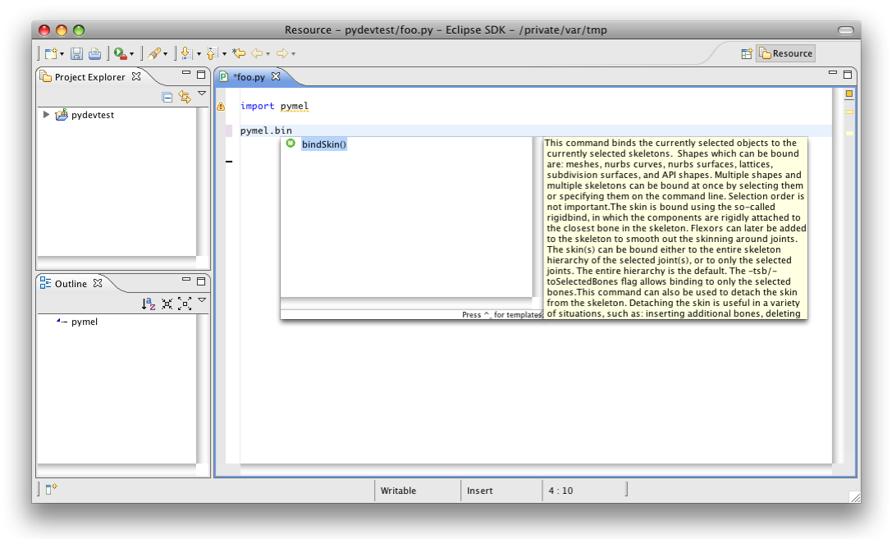Sort the Outline view alphabetically
This screenshot has height=539, width=892.
[x=149, y=302]
